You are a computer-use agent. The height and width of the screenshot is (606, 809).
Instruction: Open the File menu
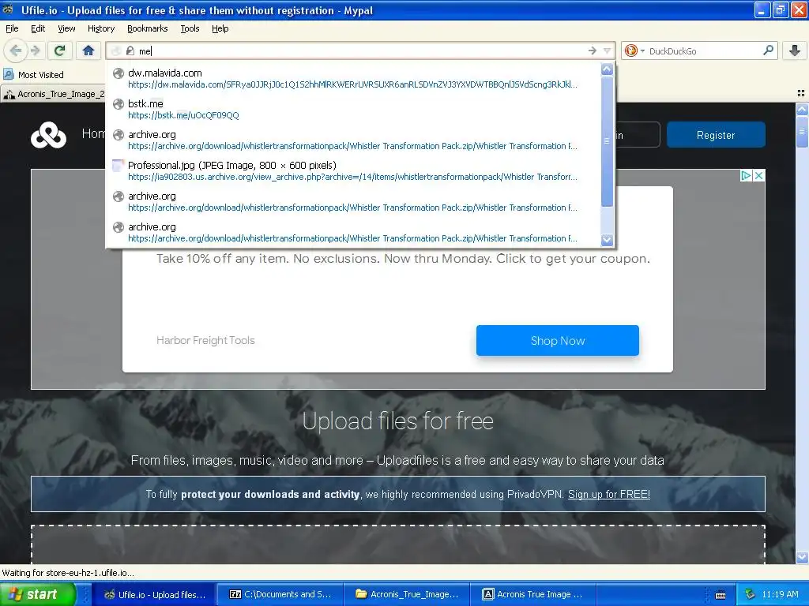(x=12, y=28)
